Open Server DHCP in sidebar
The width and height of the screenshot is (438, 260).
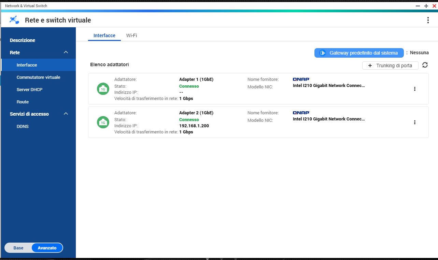tap(29, 89)
